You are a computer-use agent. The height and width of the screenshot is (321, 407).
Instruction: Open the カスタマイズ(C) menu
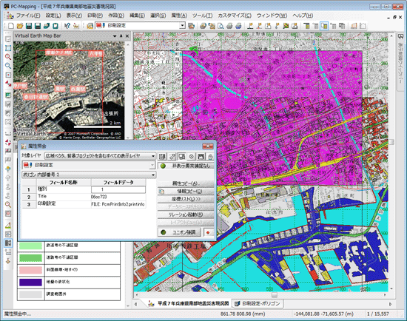(235, 16)
